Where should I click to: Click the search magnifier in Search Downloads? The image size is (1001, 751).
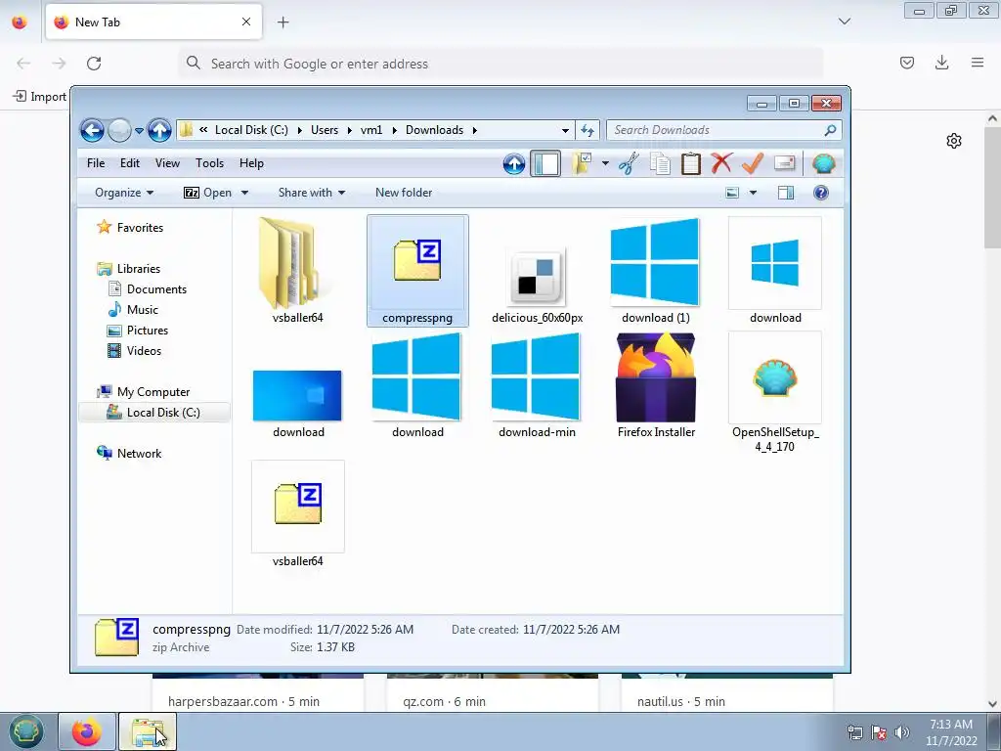(x=830, y=130)
